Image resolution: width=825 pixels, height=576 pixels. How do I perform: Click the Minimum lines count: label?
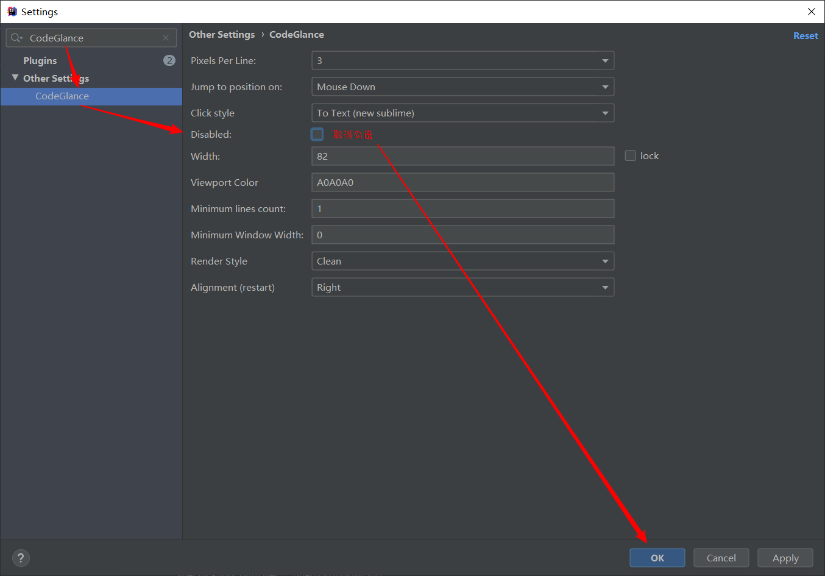[238, 208]
